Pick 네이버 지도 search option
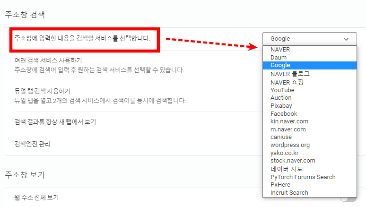The height and width of the screenshot is (207, 366). click(310, 169)
